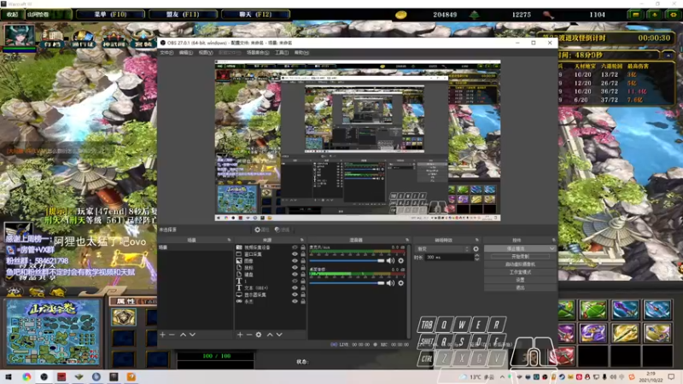Open properties gear for selected OBS source
The width and height of the screenshot is (683, 384).
point(262,230)
